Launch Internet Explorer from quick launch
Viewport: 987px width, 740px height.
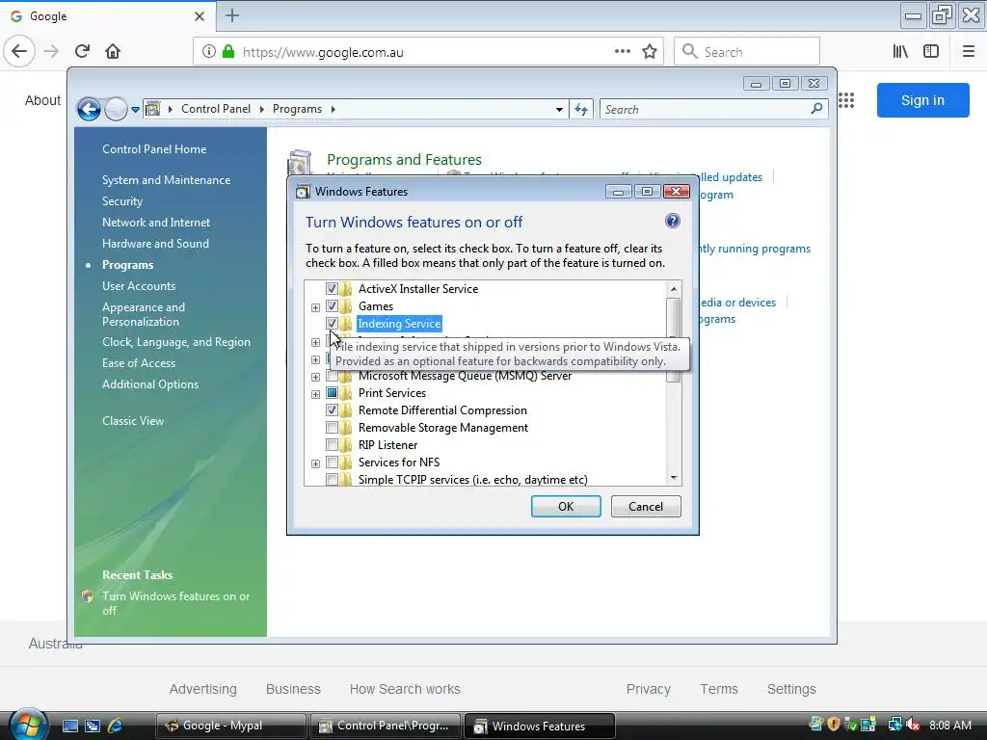116,726
